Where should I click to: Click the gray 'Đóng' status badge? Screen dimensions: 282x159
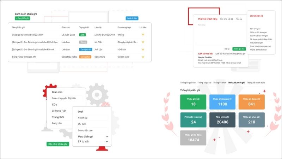point(83,42)
